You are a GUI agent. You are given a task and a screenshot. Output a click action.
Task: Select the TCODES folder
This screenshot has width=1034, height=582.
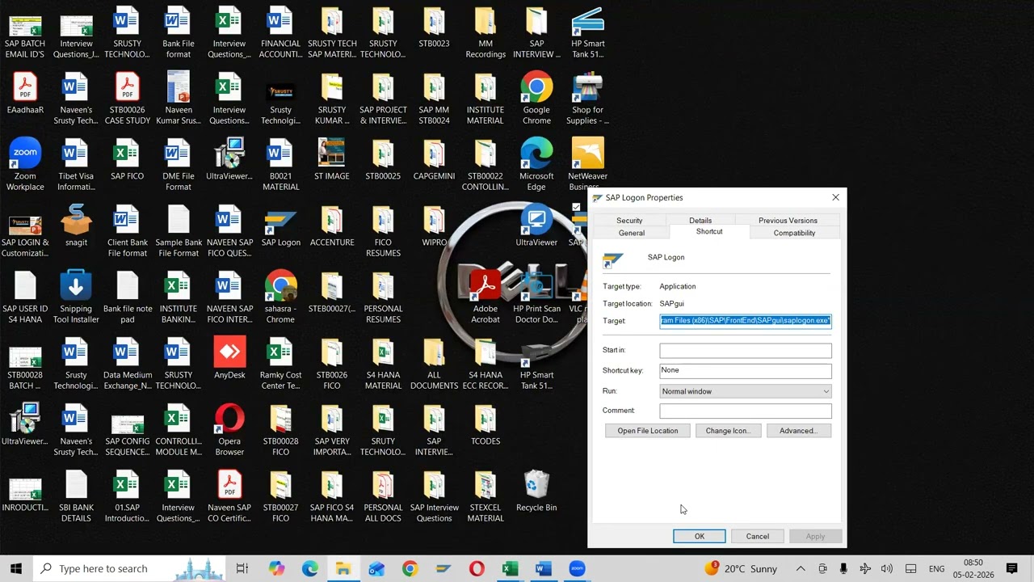tap(485, 426)
